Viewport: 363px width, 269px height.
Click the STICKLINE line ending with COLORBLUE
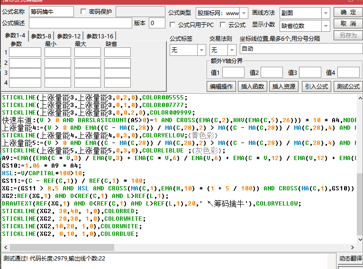[x=70, y=234]
